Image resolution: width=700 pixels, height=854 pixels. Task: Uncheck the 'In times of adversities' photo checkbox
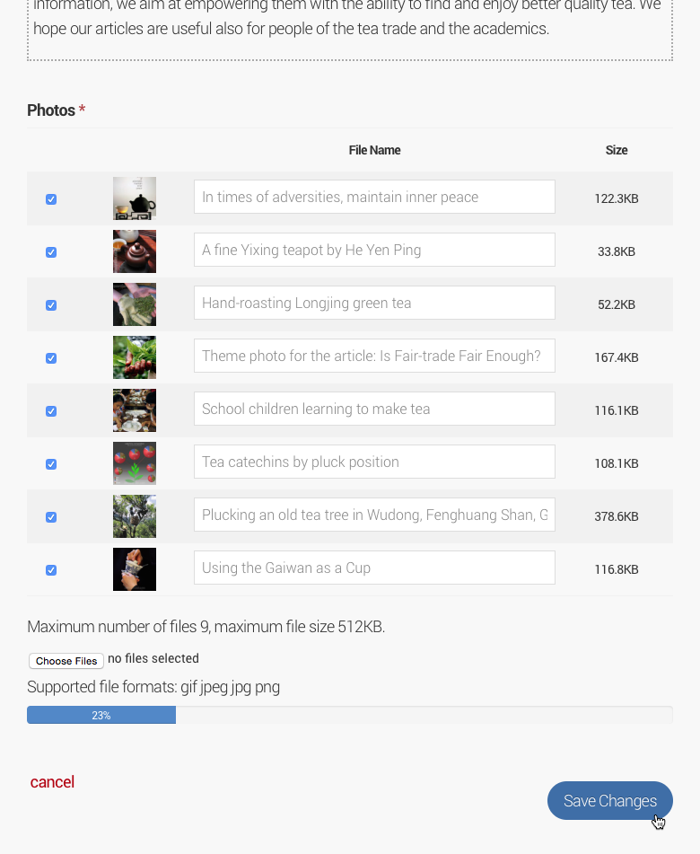[51, 198]
